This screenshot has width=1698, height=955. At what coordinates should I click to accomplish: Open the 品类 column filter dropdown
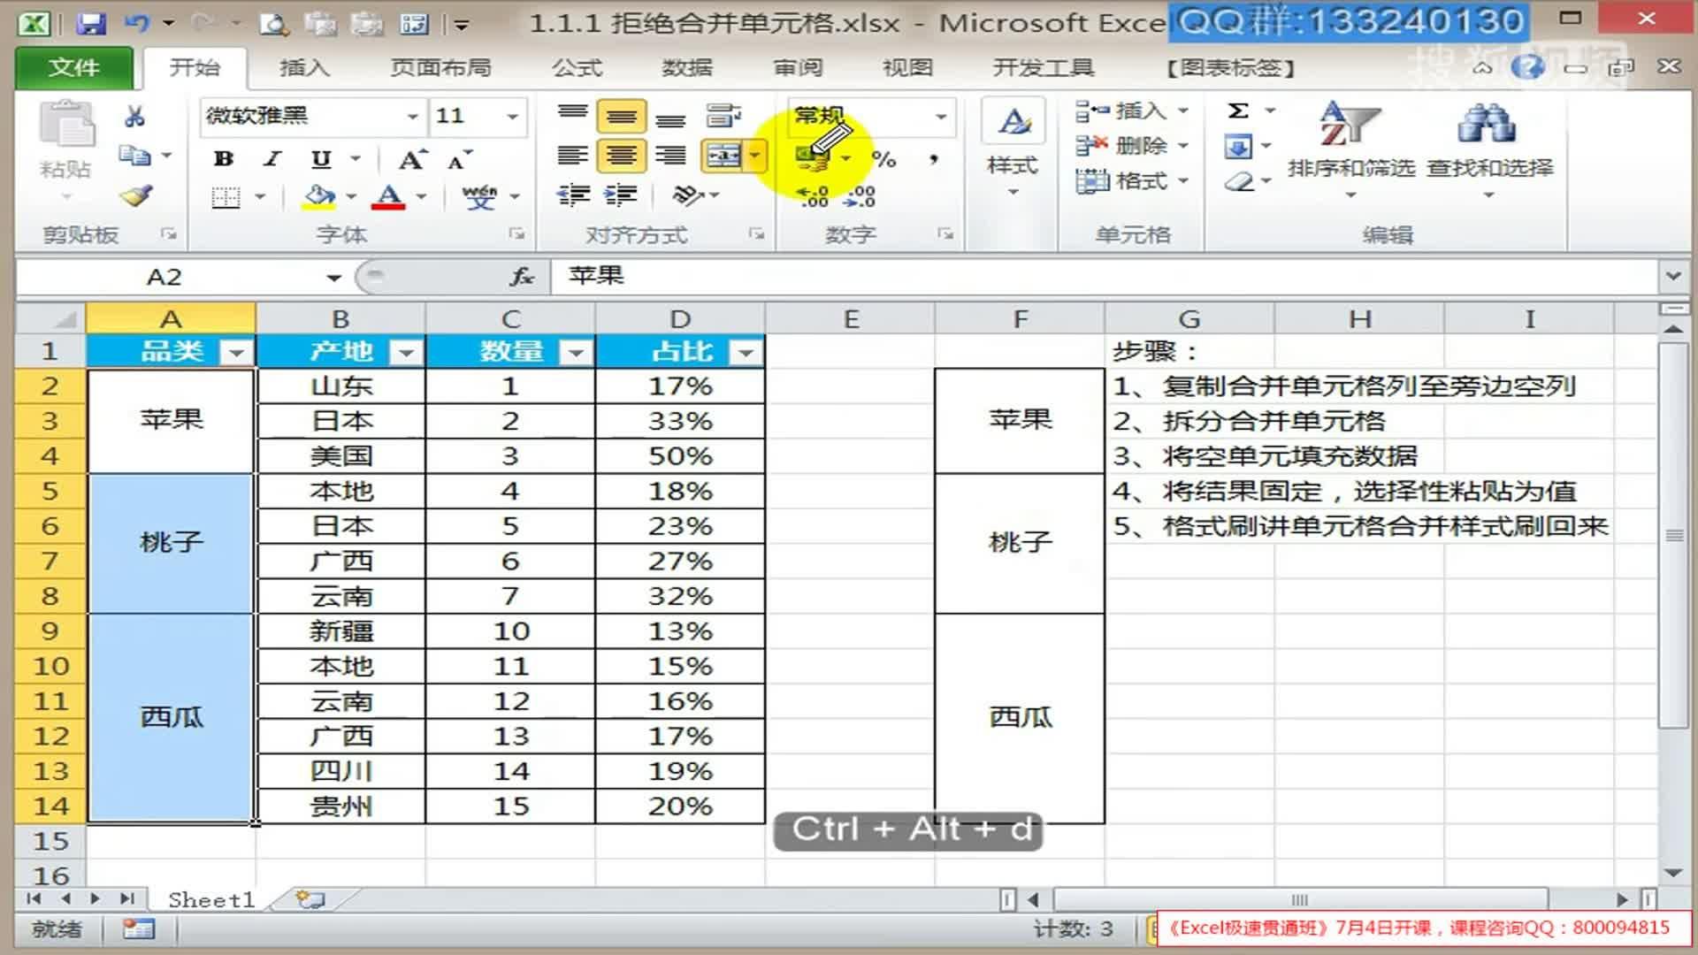(236, 353)
